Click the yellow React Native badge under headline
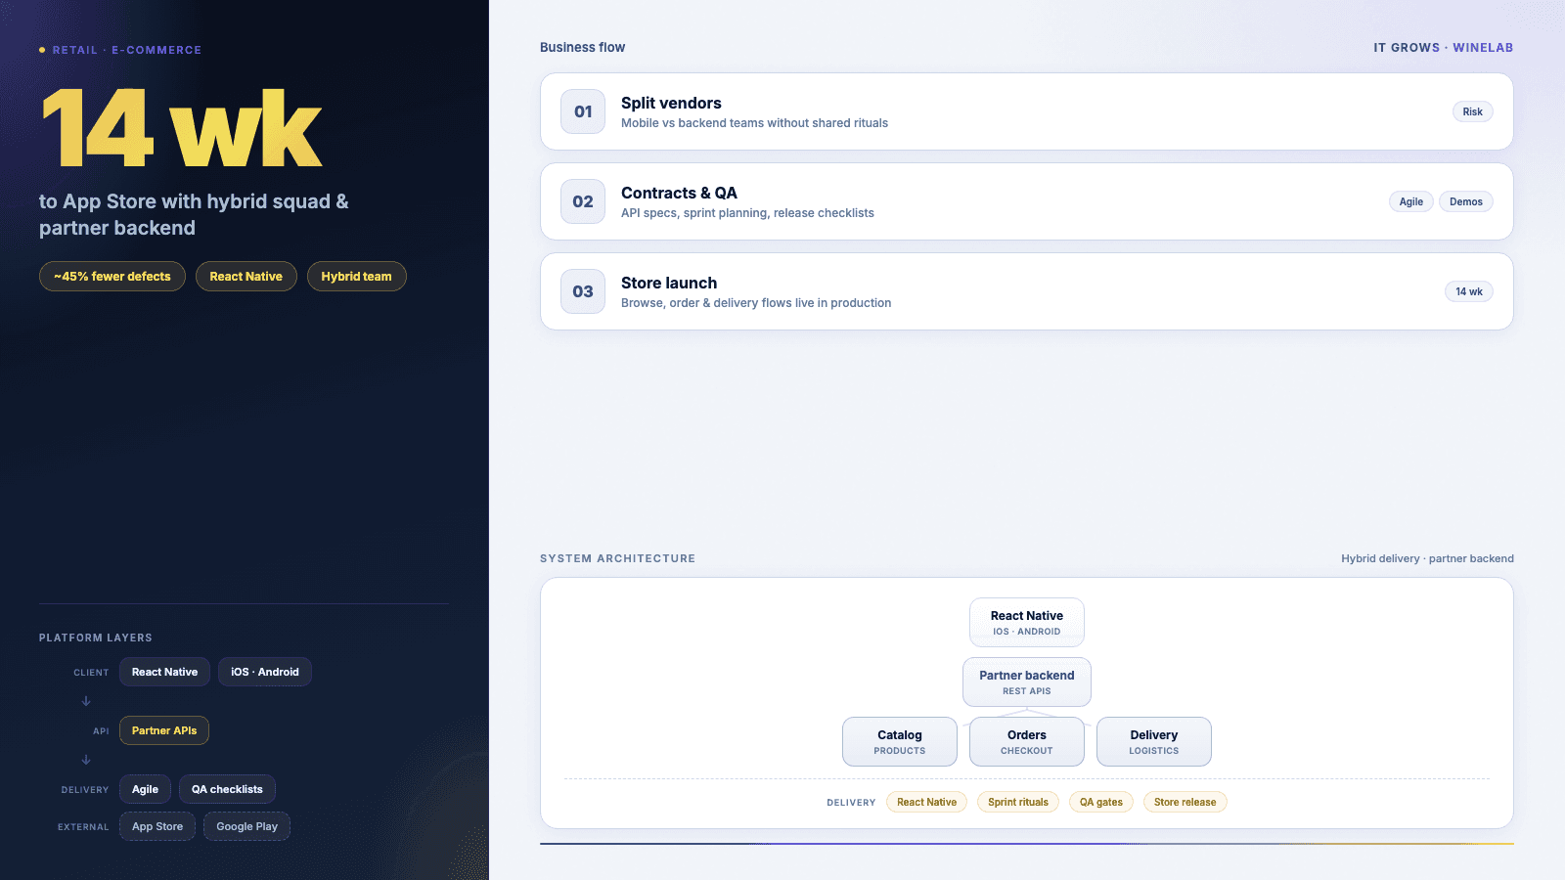 point(246,277)
